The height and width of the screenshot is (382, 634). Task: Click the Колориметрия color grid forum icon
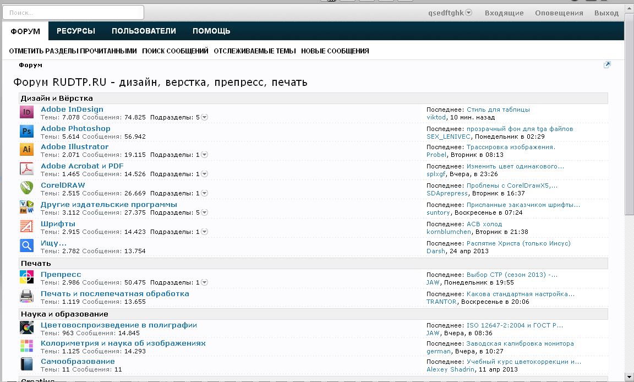point(26,346)
